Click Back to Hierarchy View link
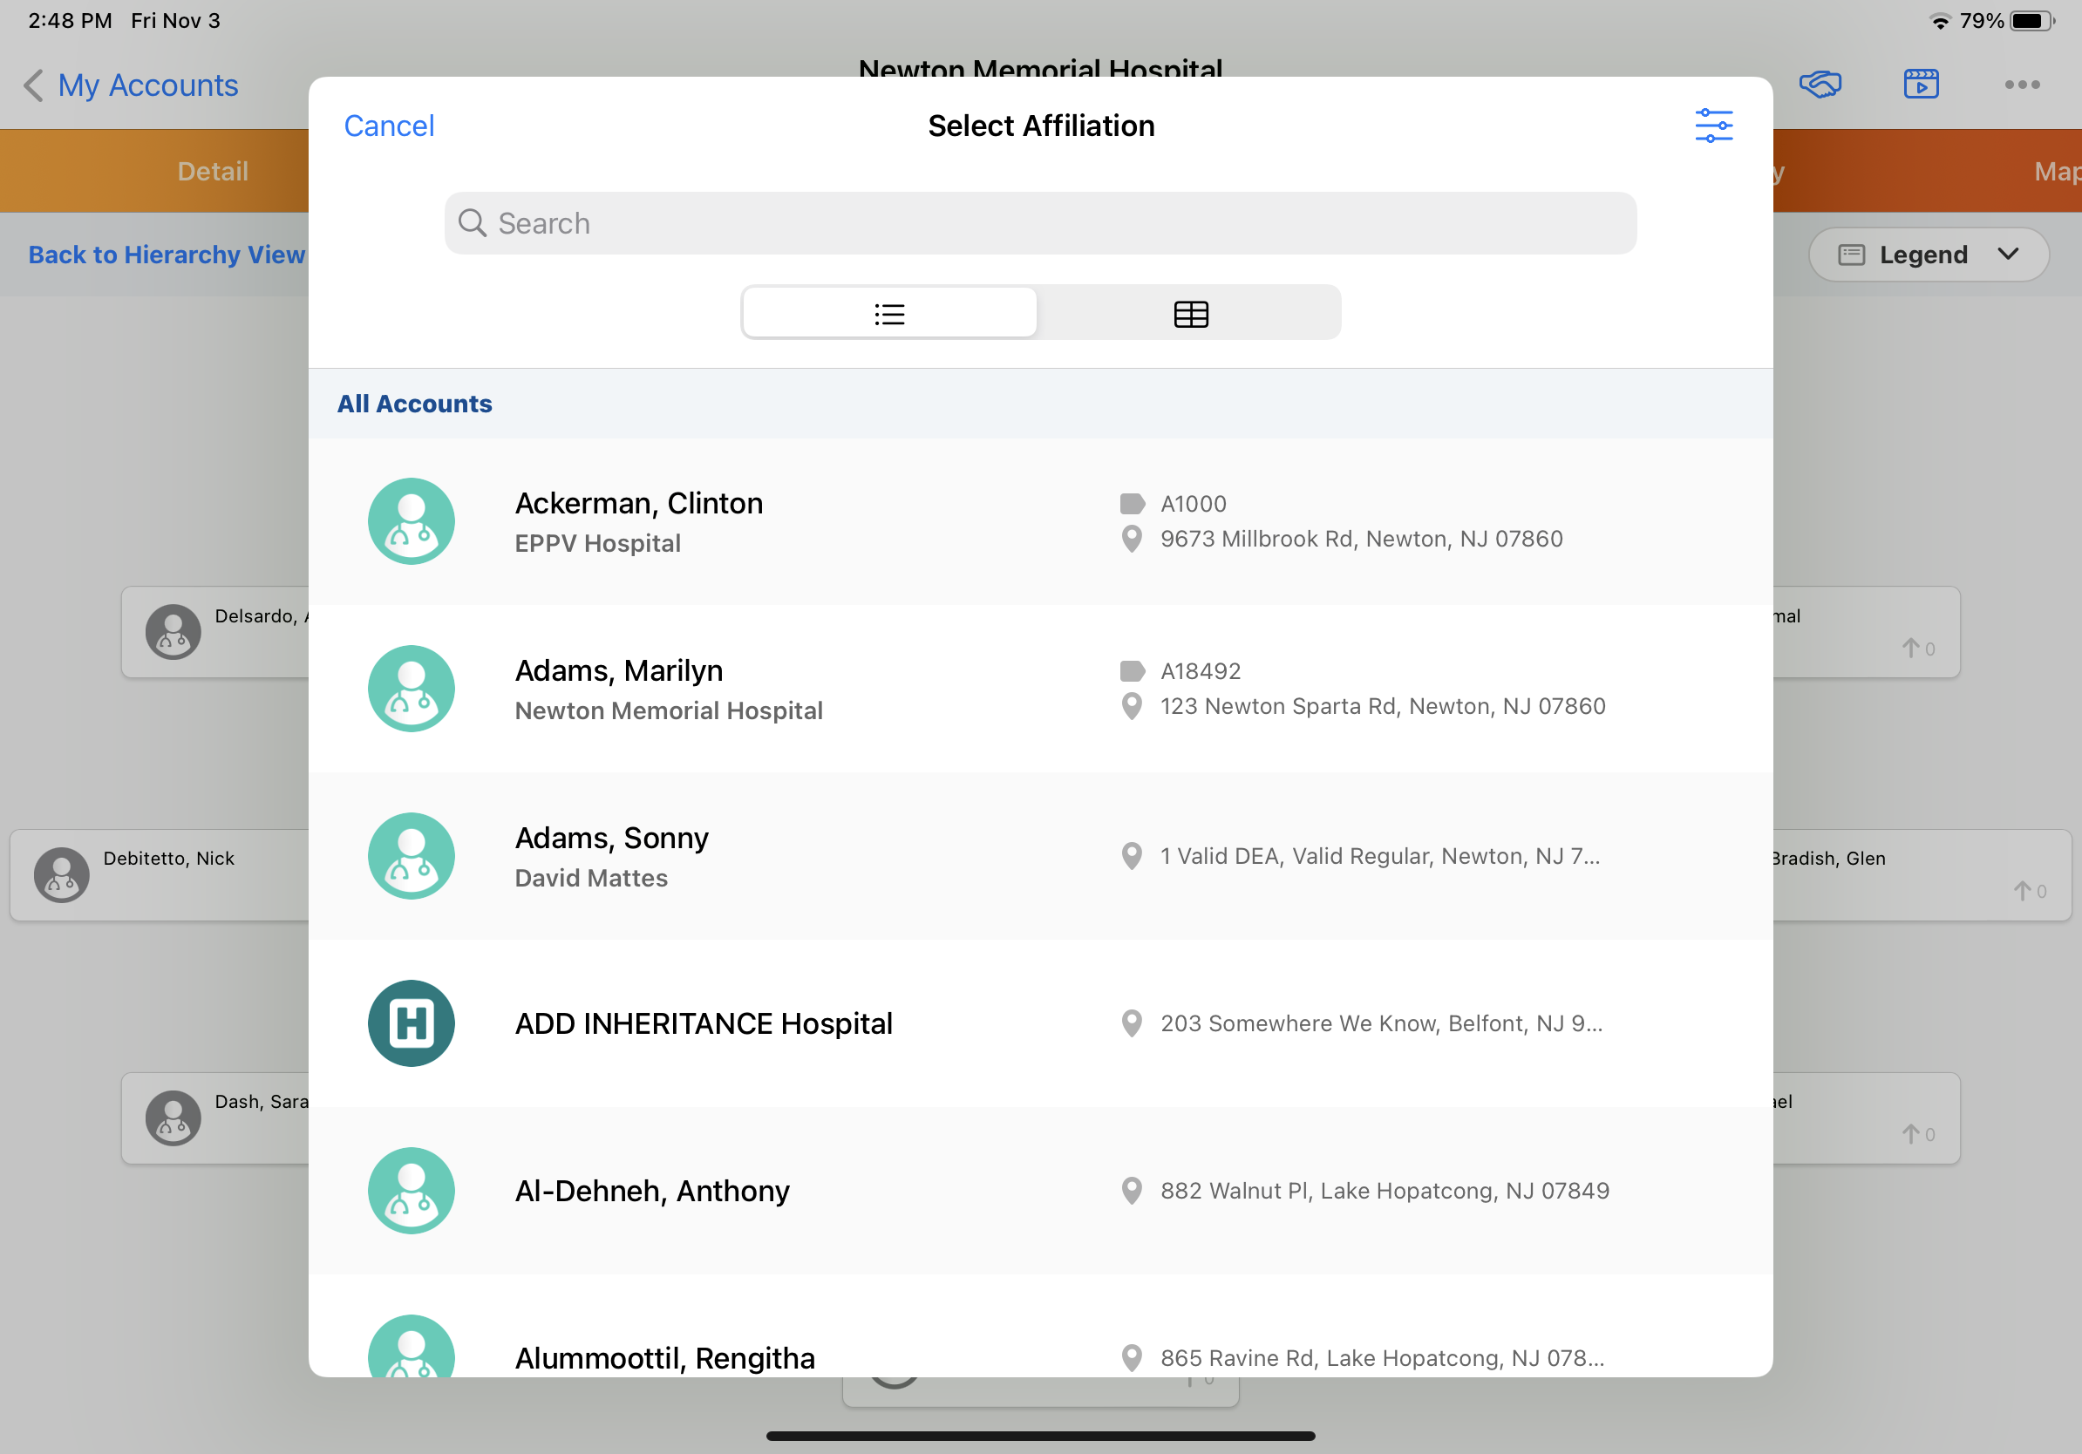The height and width of the screenshot is (1454, 2082). [166, 255]
